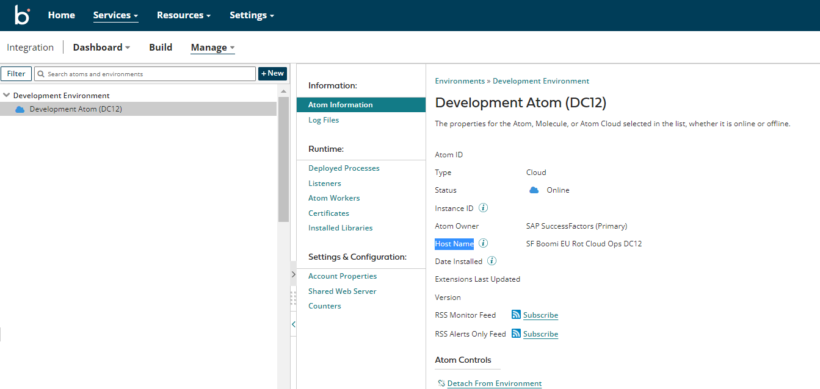The width and height of the screenshot is (820, 389).
Task: Subscribe to the RSS Alerts Only Feed
Action: (540, 334)
